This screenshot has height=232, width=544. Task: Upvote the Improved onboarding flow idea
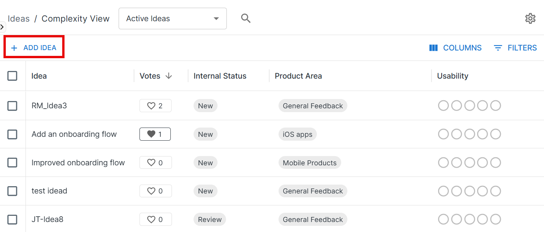point(151,162)
